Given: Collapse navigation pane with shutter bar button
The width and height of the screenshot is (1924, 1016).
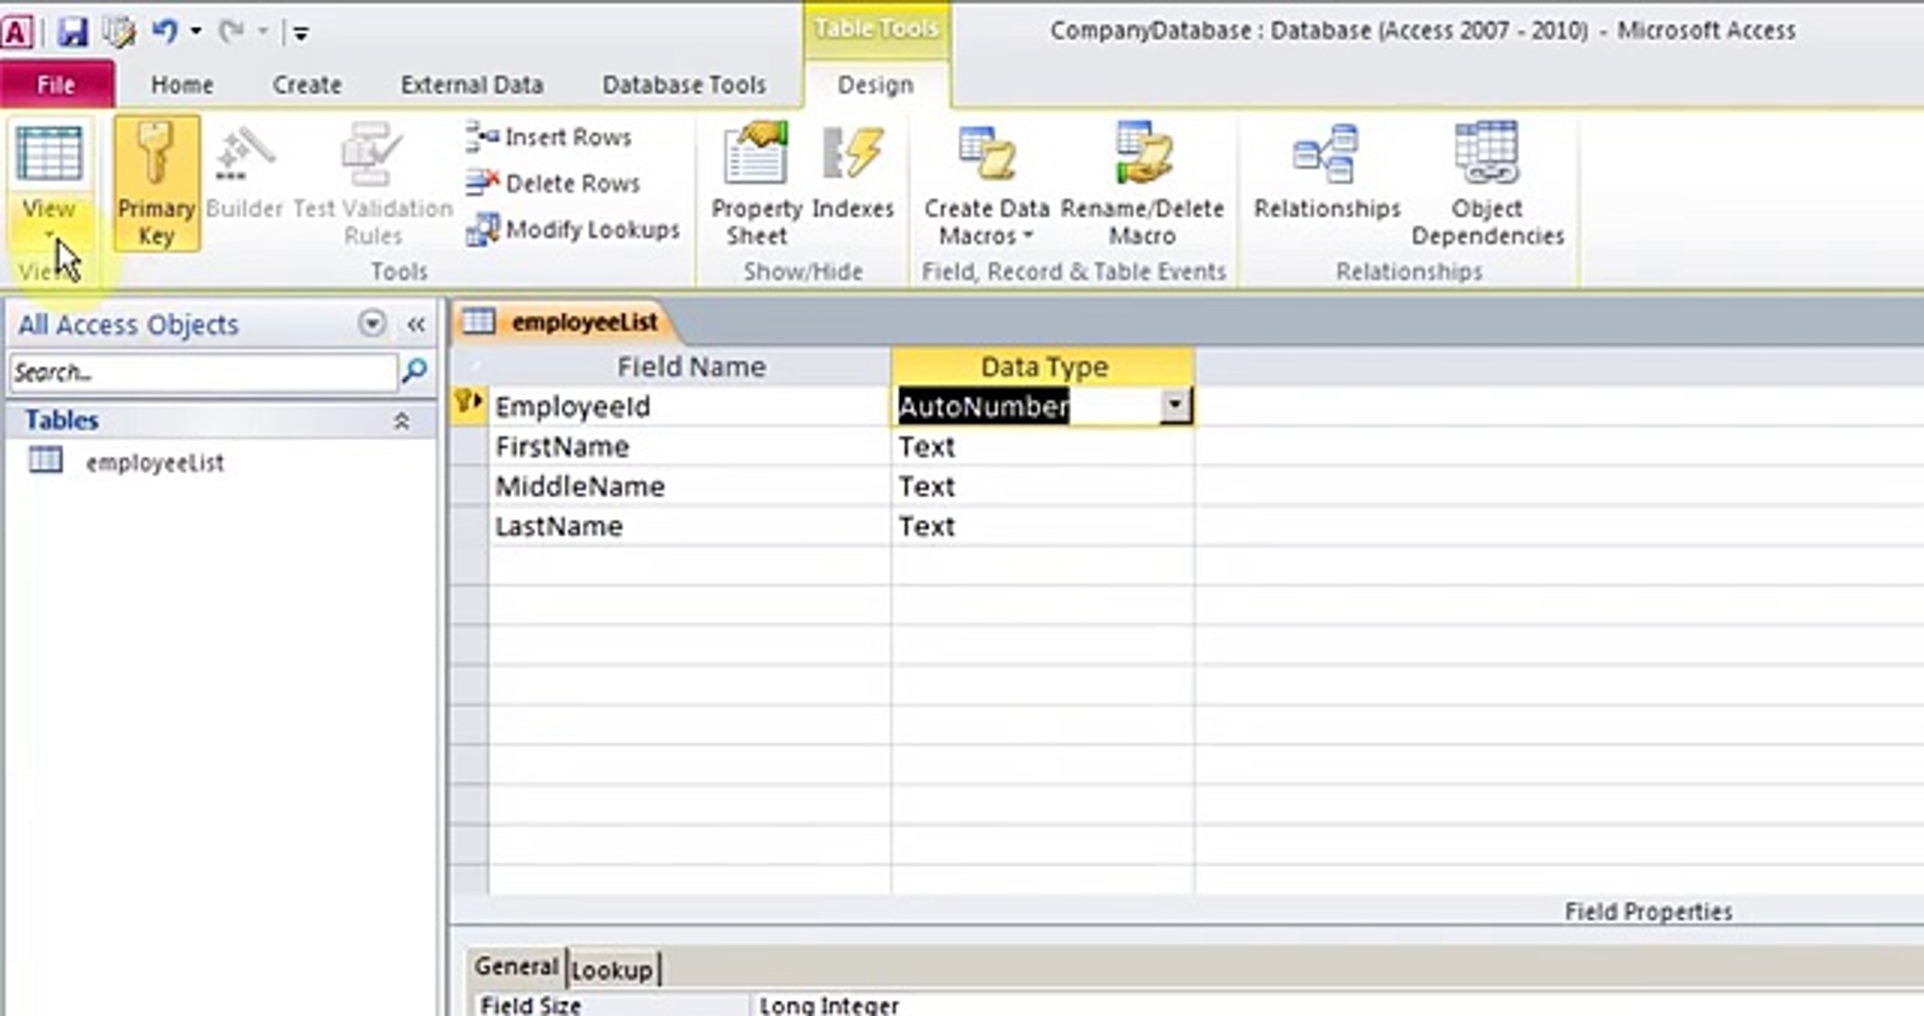Looking at the screenshot, I should coord(416,325).
